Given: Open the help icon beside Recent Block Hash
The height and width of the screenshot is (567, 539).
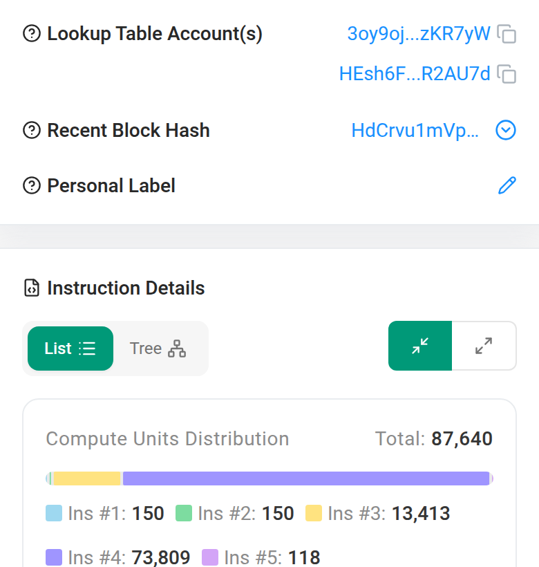Looking at the screenshot, I should pyautogui.click(x=32, y=130).
